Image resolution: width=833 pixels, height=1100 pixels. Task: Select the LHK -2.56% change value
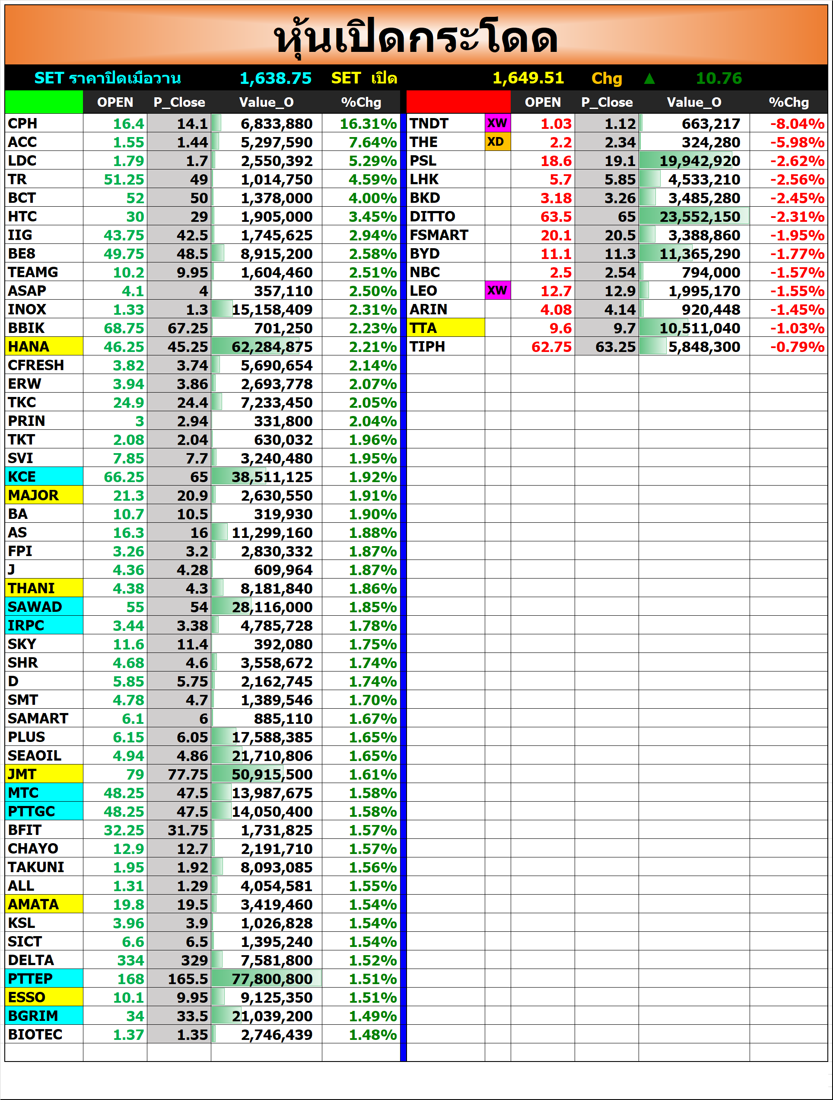tap(797, 179)
